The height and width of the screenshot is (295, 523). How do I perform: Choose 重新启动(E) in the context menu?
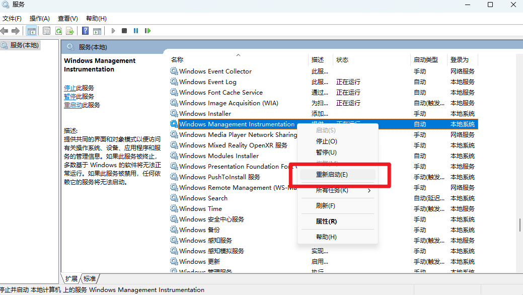(338, 175)
